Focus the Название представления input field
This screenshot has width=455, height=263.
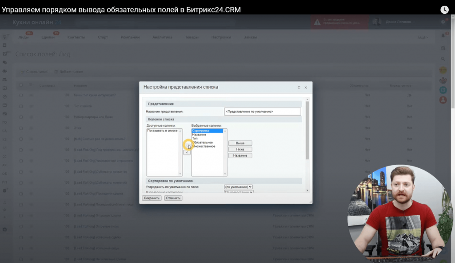pyautogui.click(x=262, y=112)
